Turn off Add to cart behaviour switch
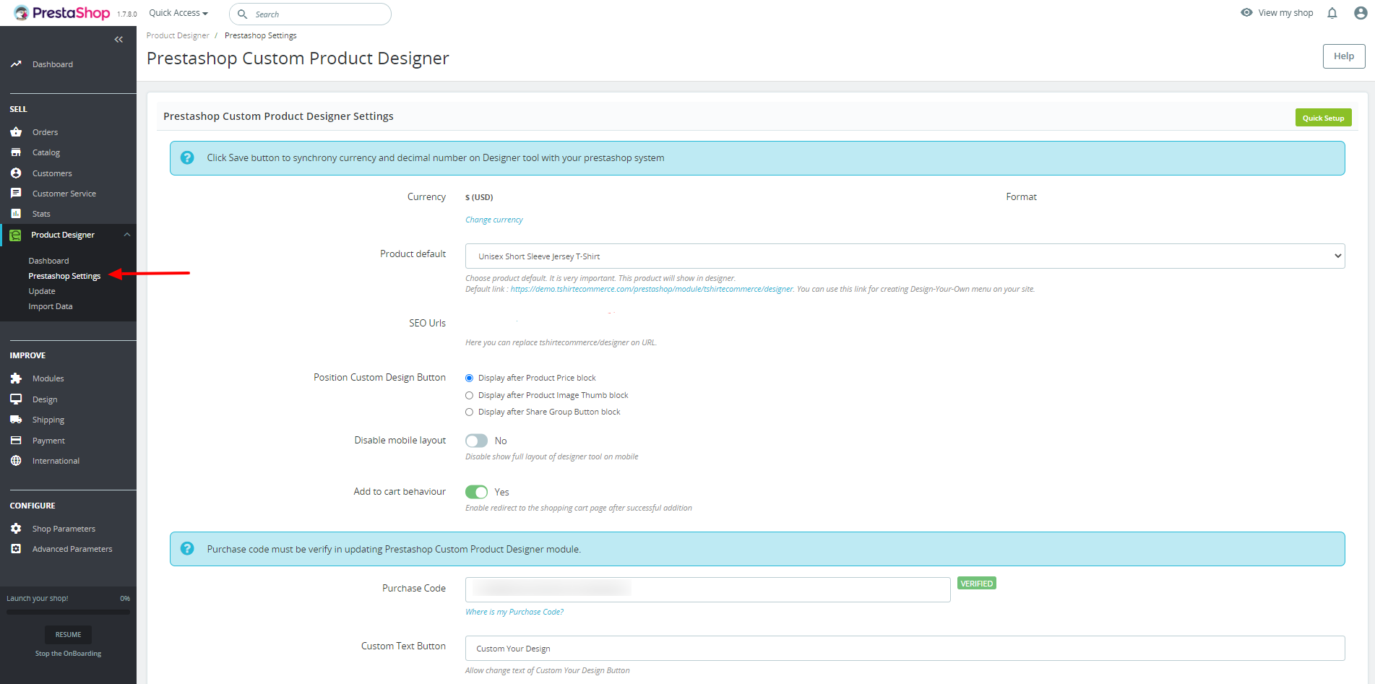This screenshot has height=684, width=1375. [476, 492]
